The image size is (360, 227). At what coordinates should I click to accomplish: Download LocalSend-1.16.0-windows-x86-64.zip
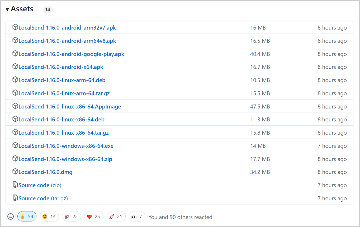pyautogui.click(x=65, y=159)
